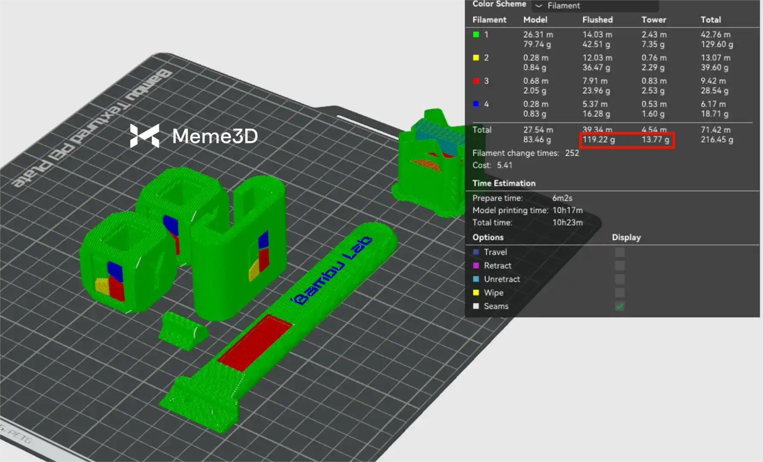Click the blue Filament 4 color swatch
Viewport: 763px width, 462px height.
pyautogui.click(x=476, y=104)
